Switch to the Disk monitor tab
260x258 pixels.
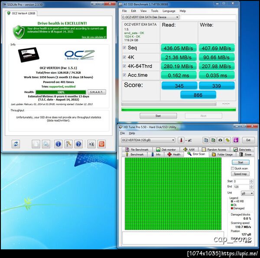pos(166,149)
